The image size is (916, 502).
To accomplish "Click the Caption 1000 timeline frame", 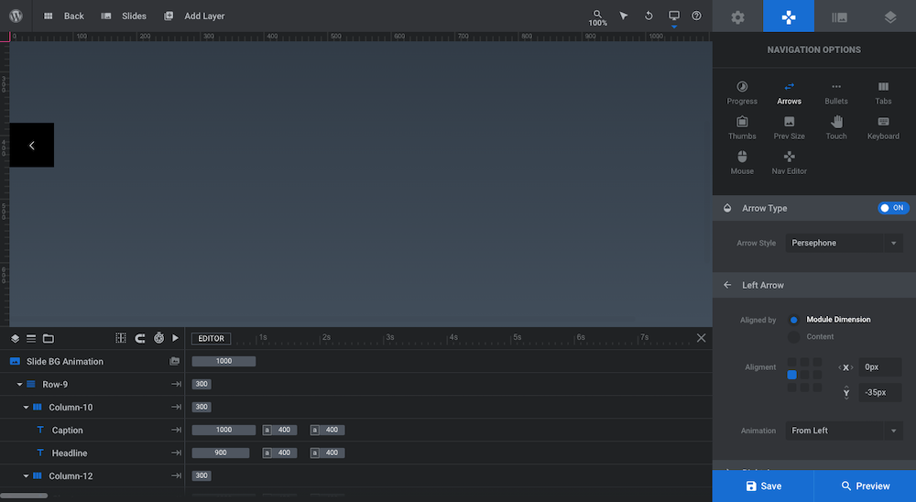I will coord(224,431).
